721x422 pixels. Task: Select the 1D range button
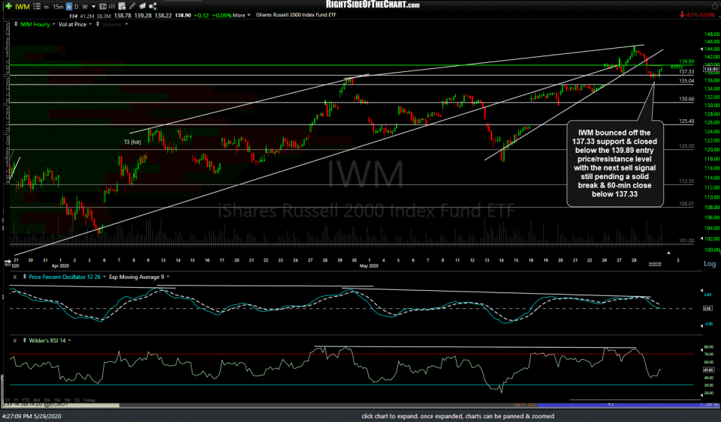click(x=77, y=400)
